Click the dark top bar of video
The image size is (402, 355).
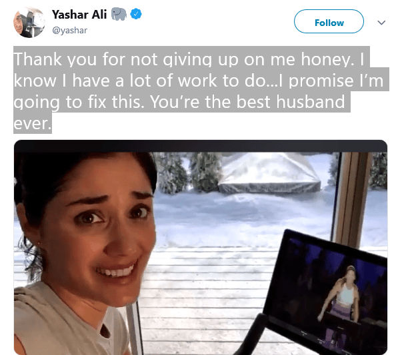pos(201,146)
